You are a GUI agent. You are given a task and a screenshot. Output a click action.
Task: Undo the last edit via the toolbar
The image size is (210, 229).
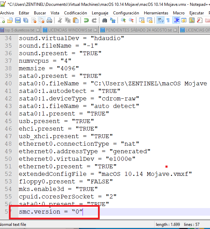pyautogui.click(x=86, y=21)
